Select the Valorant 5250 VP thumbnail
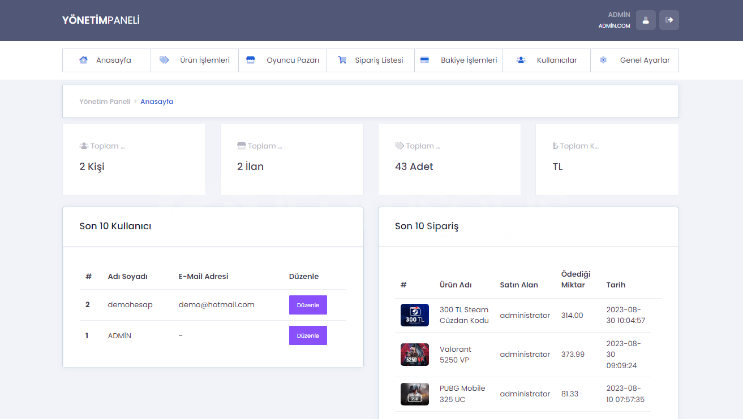743x419 pixels. [414, 355]
